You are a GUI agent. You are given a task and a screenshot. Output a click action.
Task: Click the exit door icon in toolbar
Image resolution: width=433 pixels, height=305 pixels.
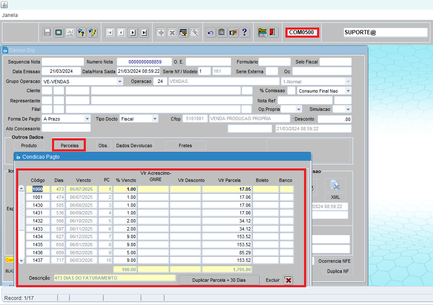point(273,33)
